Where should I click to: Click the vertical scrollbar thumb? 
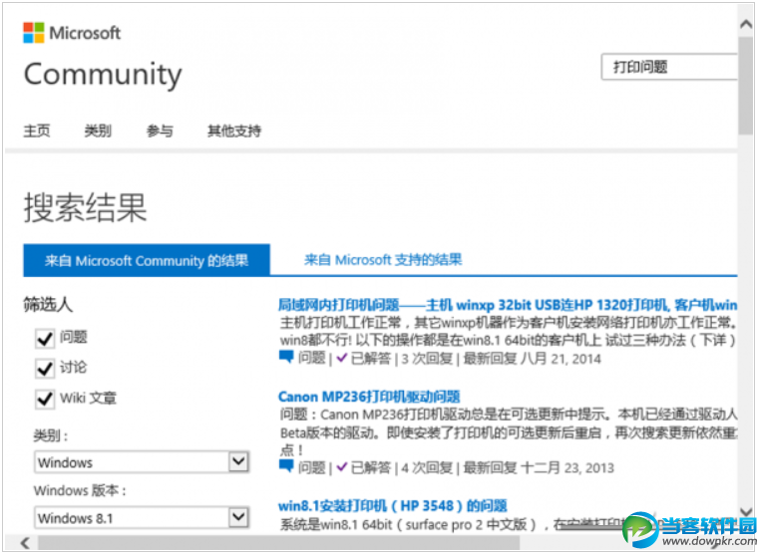[746, 86]
